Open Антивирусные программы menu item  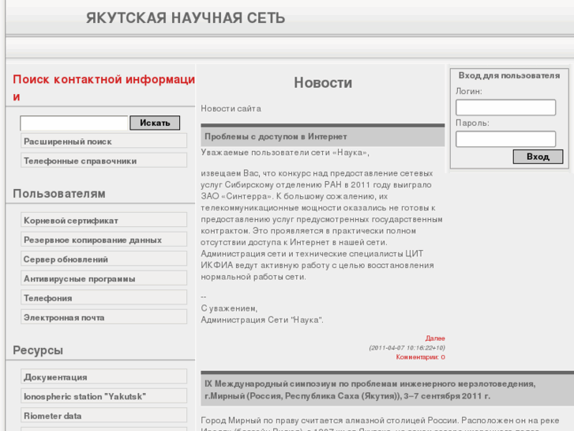tap(104, 278)
